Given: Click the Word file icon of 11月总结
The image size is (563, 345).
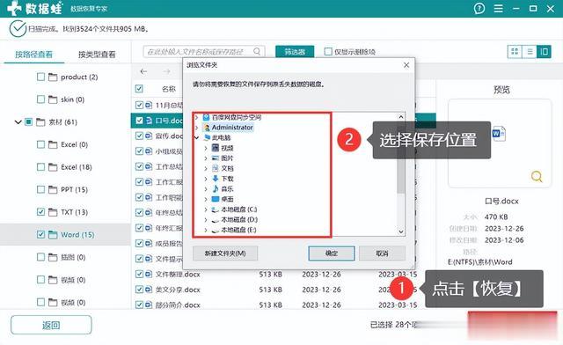Looking at the screenshot, I should [149, 105].
